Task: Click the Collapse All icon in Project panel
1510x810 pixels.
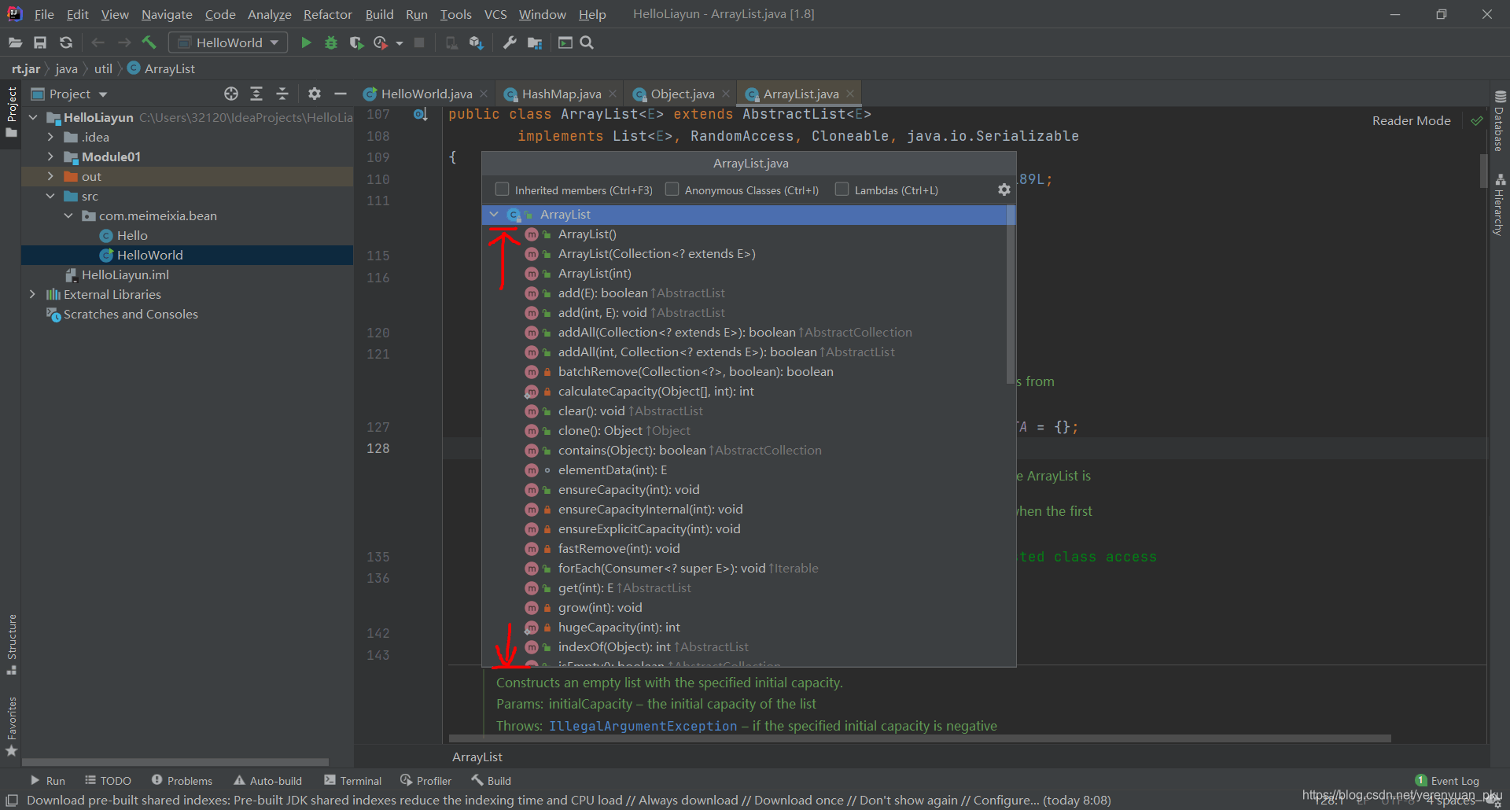Action: pyautogui.click(x=282, y=94)
